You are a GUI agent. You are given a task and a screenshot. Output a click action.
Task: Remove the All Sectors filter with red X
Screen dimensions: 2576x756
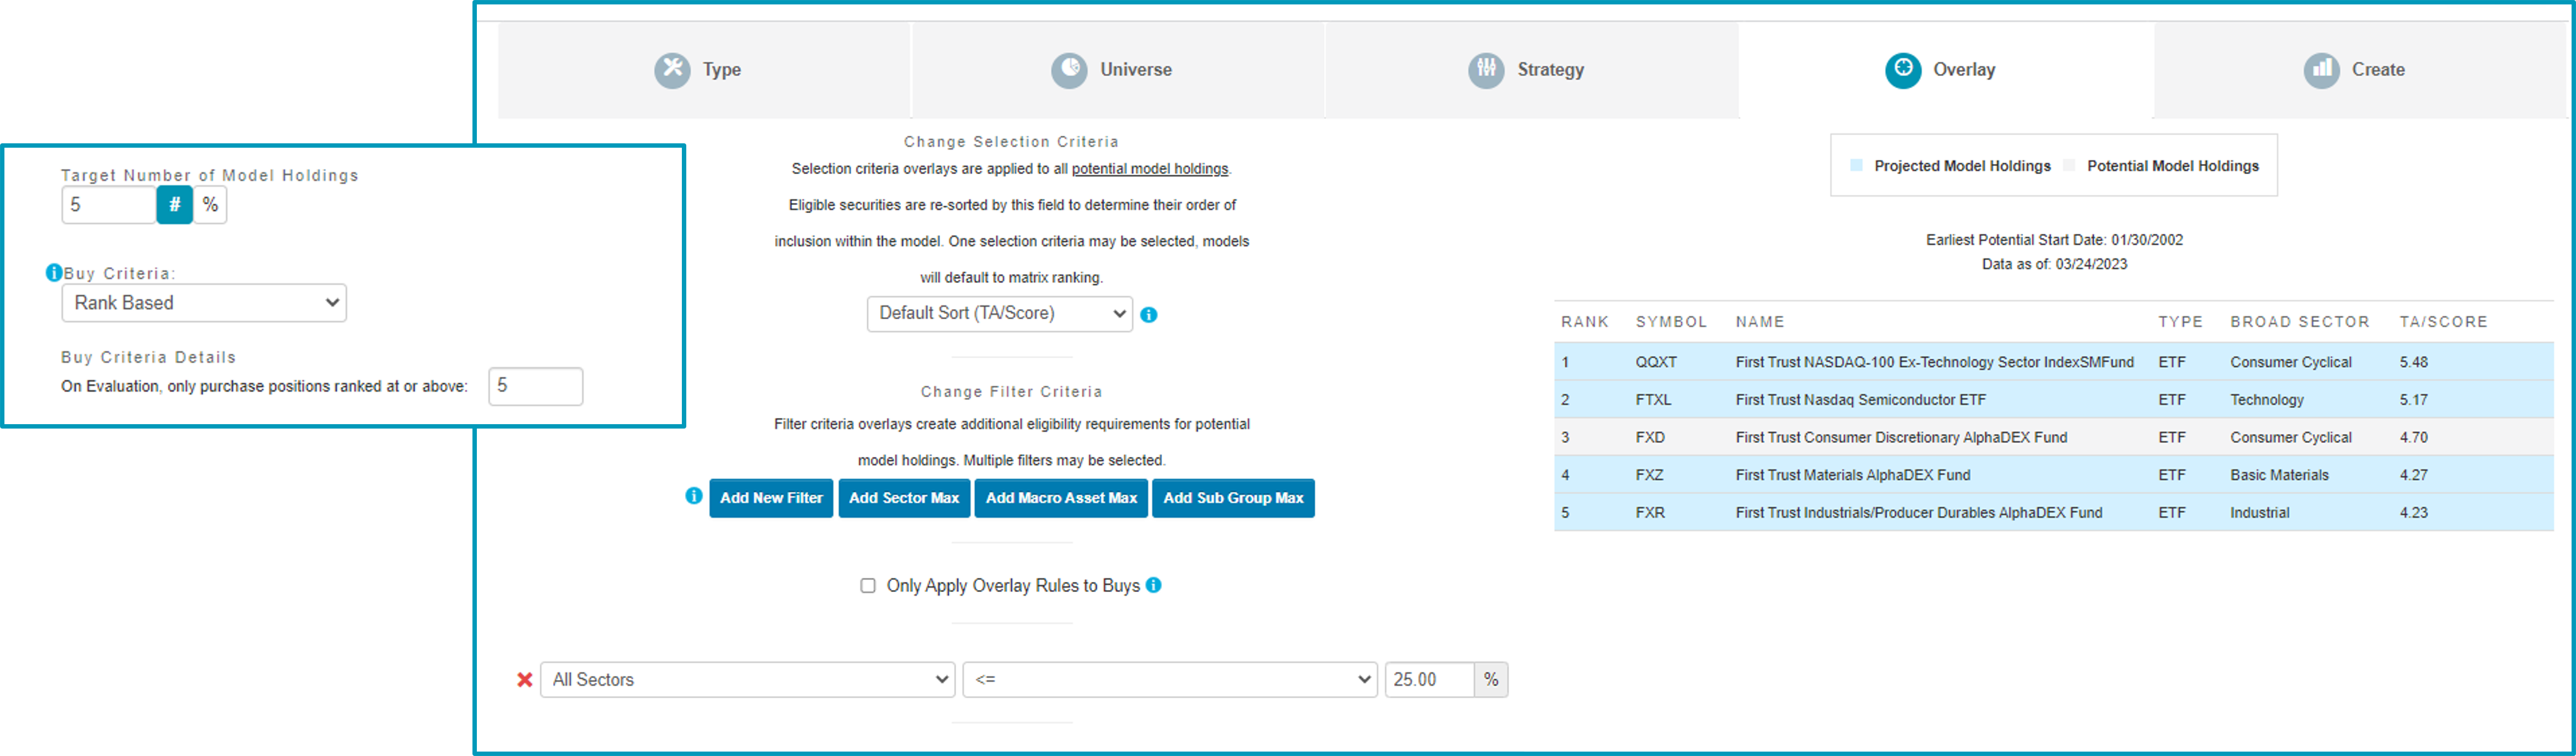(524, 680)
